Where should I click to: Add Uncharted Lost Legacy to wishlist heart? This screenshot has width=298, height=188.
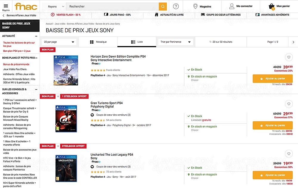(x=289, y=154)
